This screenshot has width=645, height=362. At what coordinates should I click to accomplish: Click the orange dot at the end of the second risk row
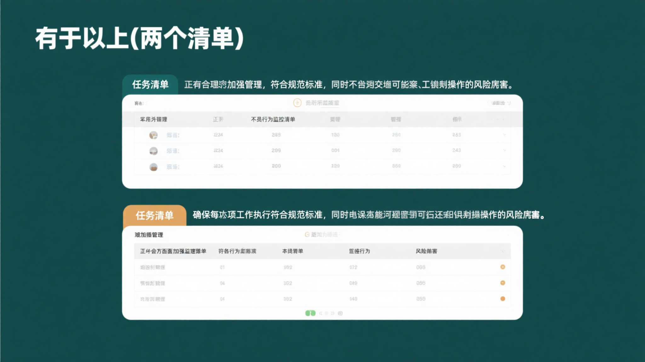click(503, 282)
